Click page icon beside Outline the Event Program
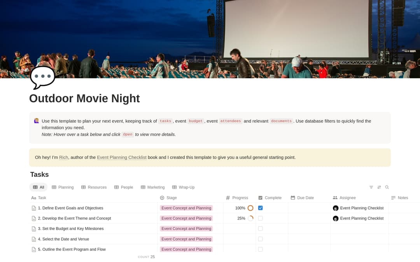420x262 pixels. (34, 250)
